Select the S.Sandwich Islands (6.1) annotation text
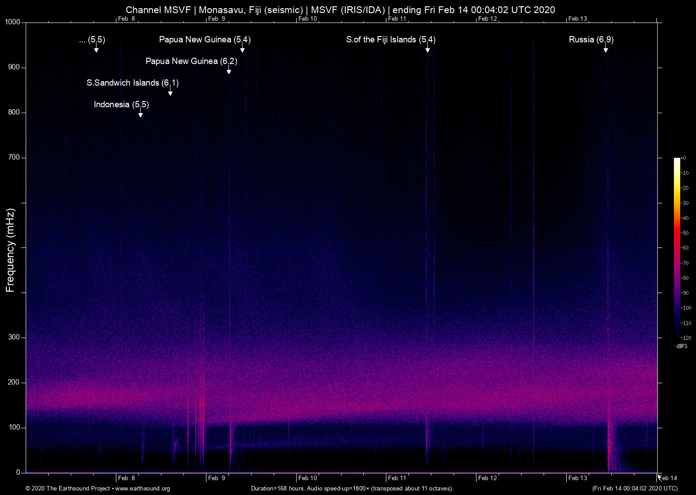 point(133,83)
